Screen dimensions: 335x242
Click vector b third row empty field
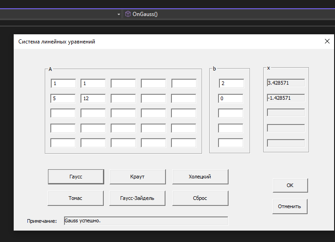(x=230, y=113)
